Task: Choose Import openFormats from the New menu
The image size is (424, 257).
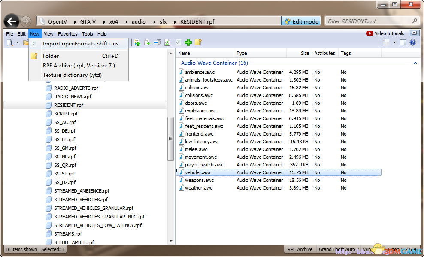Action: [x=79, y=43]
